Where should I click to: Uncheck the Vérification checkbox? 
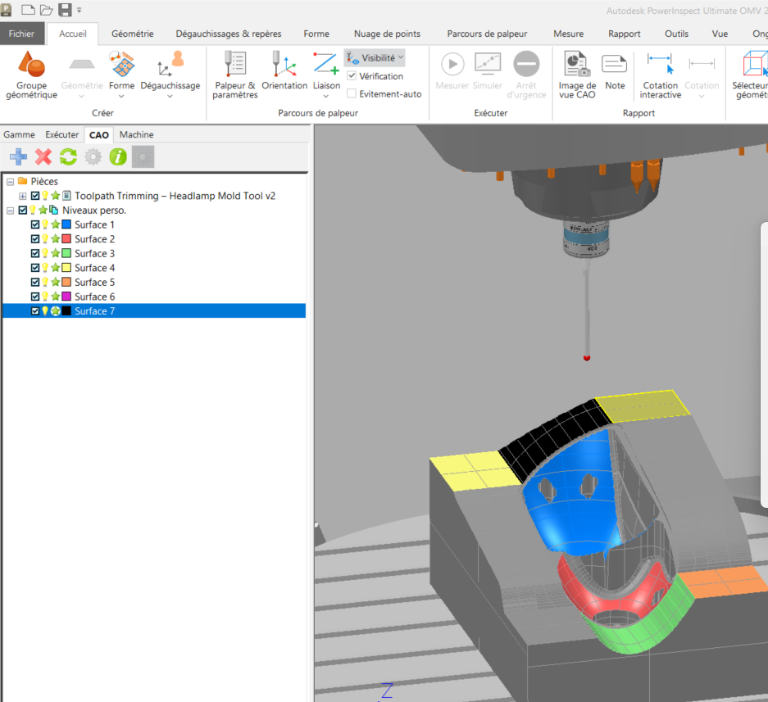click(352, 76)
